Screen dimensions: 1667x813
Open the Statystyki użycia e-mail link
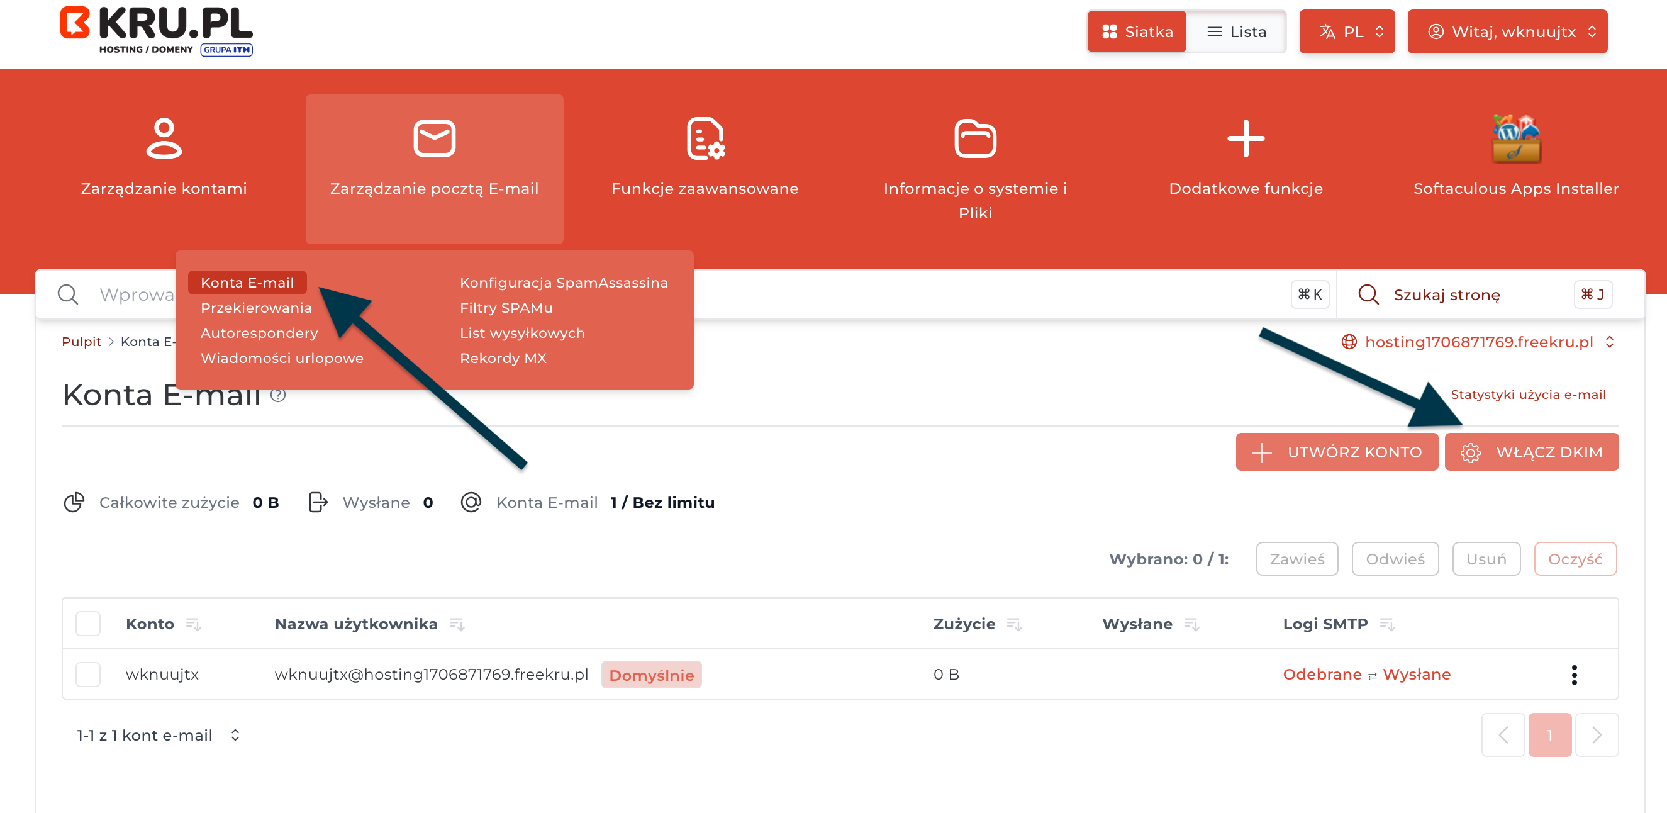point(1527,395)
